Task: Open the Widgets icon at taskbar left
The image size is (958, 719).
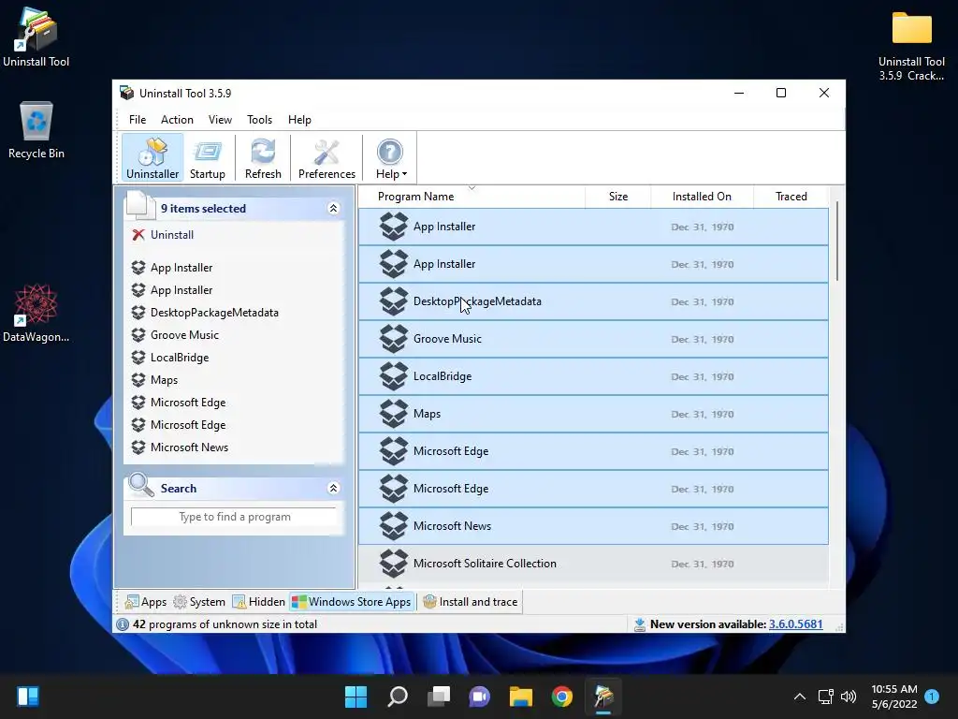Action: coord(28,697)
